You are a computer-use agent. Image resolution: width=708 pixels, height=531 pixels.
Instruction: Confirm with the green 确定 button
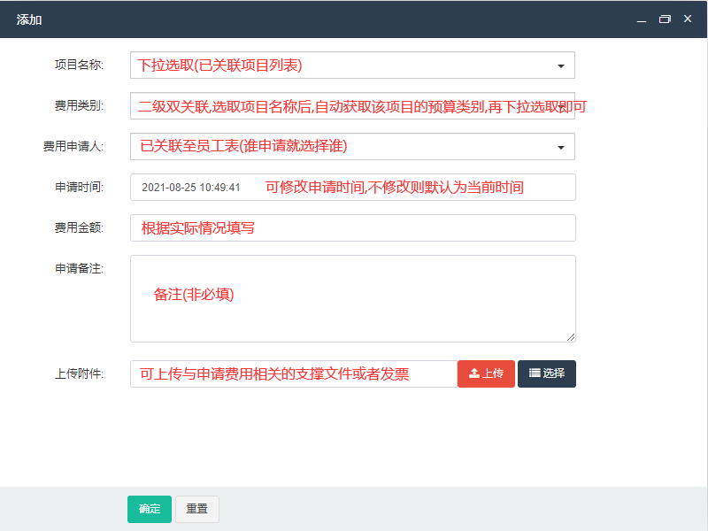point(150,509)
